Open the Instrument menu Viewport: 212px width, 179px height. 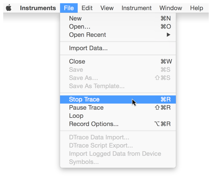coord(136,8)
